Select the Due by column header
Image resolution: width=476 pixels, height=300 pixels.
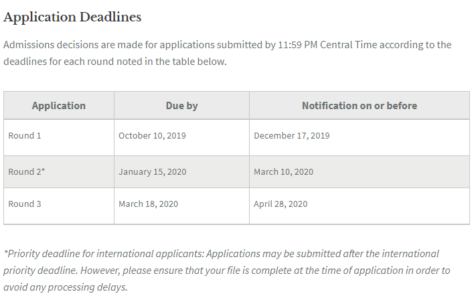click(x=182, y=106)
